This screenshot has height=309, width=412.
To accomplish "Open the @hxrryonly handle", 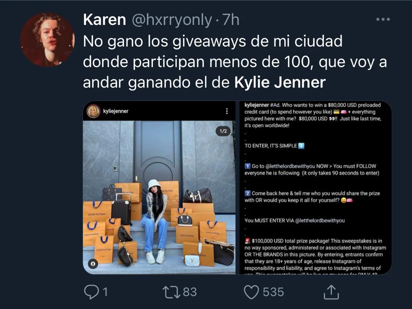I will (172, 20).
